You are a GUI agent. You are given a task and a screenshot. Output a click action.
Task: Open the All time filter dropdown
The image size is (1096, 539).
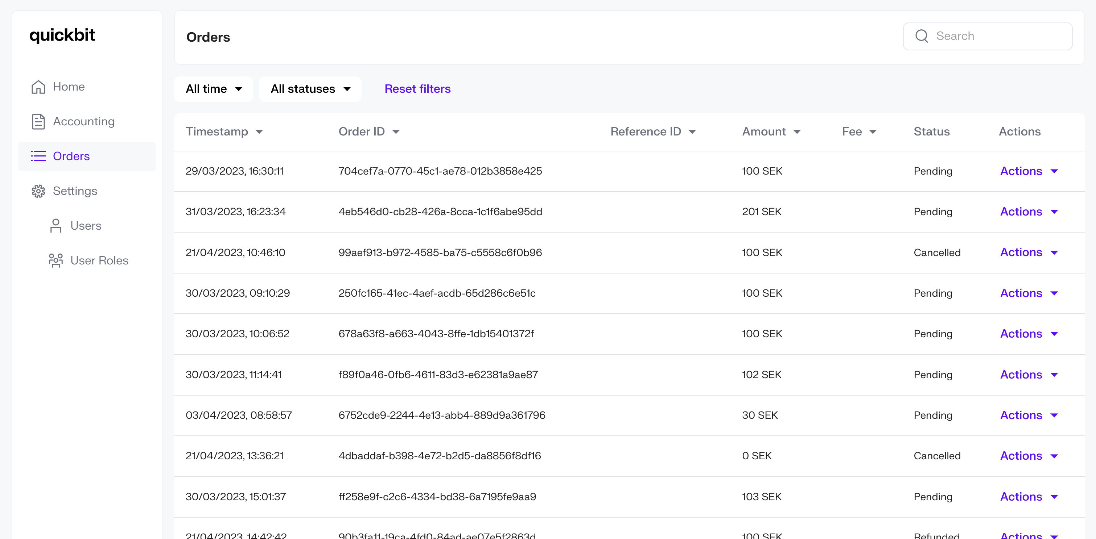[213, 89]
